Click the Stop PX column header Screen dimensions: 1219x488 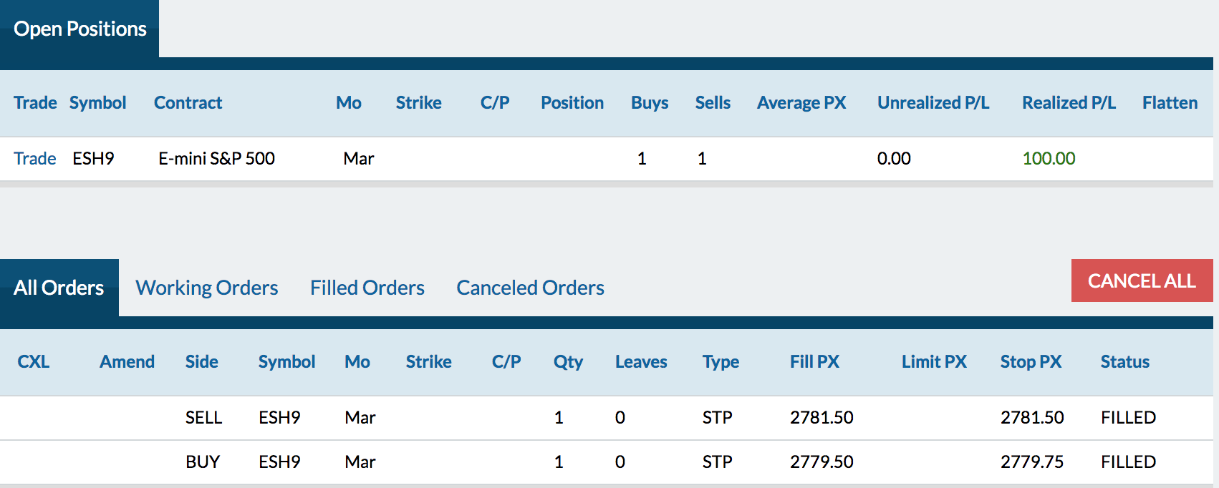pyautogui.click(x=1031, y=361)
